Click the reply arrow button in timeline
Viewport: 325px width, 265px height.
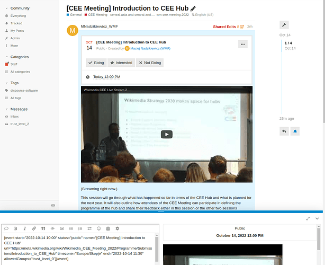(x=284, y=131)
